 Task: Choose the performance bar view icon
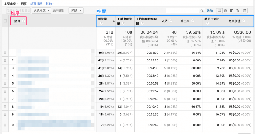click(x=231, y=11)
